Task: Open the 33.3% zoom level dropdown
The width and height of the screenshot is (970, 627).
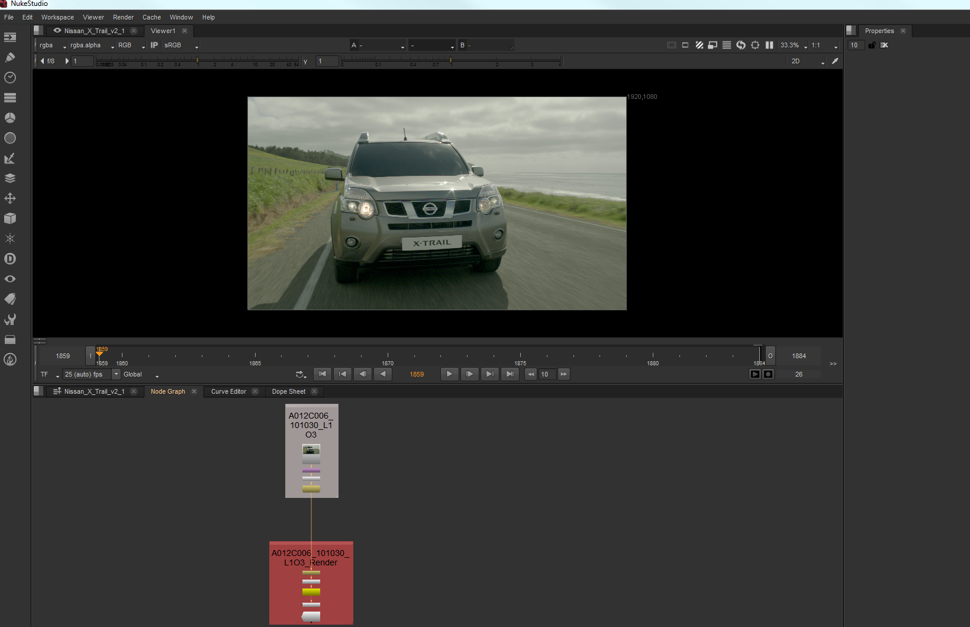Action: 793,45
